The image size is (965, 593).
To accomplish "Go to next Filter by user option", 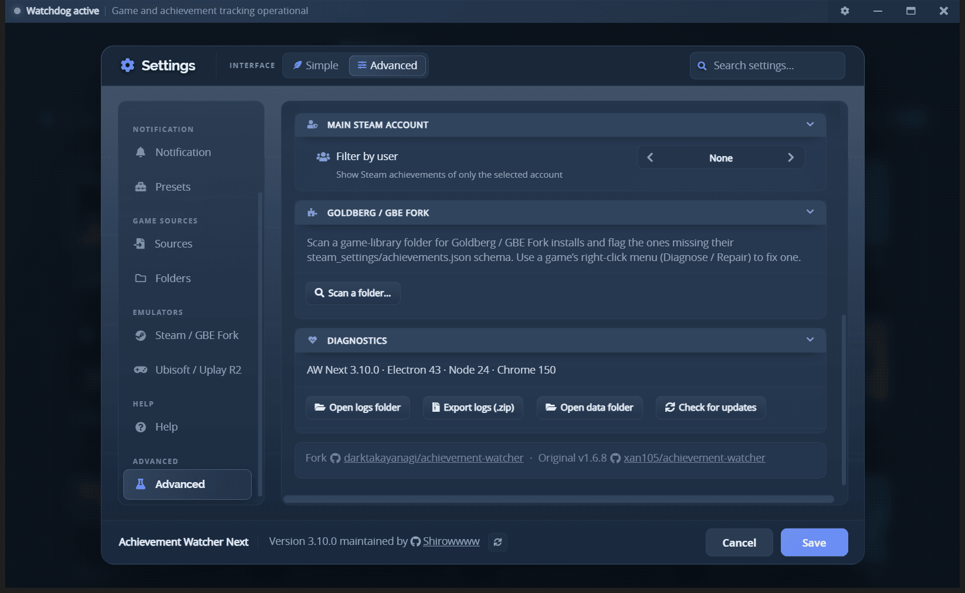I will click(x=791, y=157).
